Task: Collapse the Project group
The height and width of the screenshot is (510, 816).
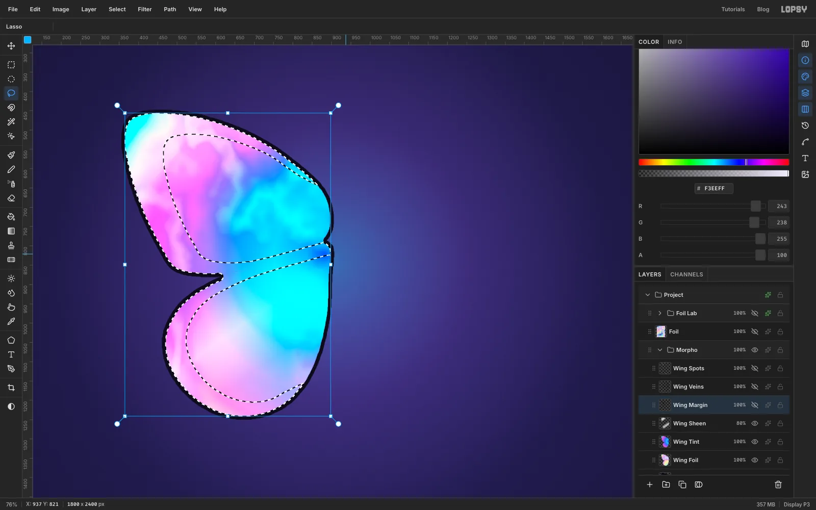Action: click(648, 295)
